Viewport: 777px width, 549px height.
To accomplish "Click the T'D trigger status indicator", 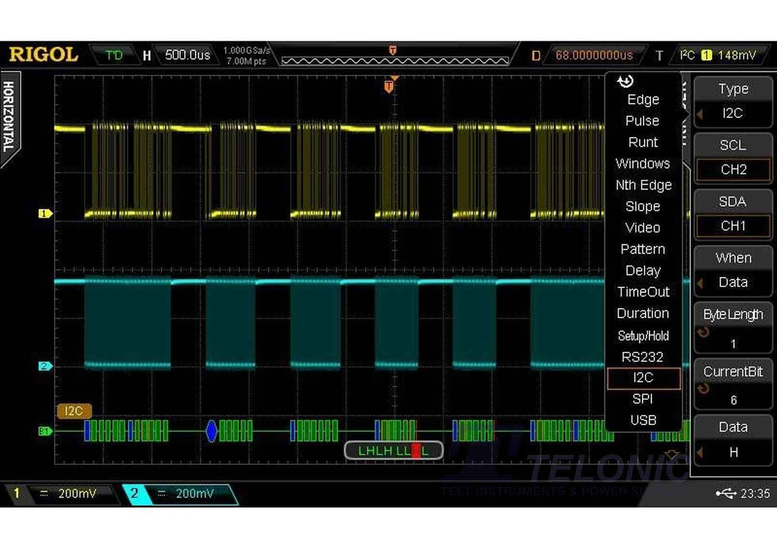I will (x=114, y=55).
